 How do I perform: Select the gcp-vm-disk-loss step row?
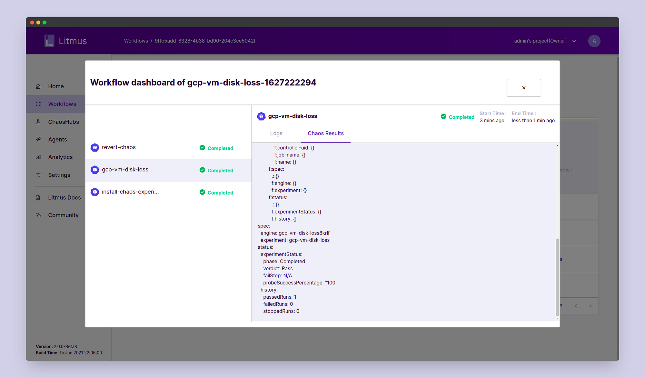click(x=168, y=170)
